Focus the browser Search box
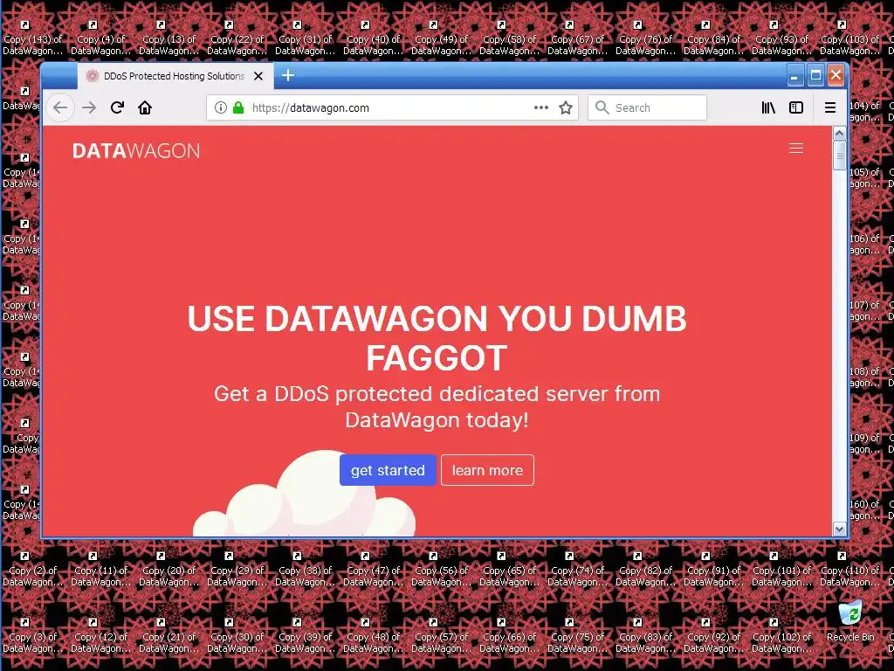This screenshot has width=894, height=671. (647, 107)
